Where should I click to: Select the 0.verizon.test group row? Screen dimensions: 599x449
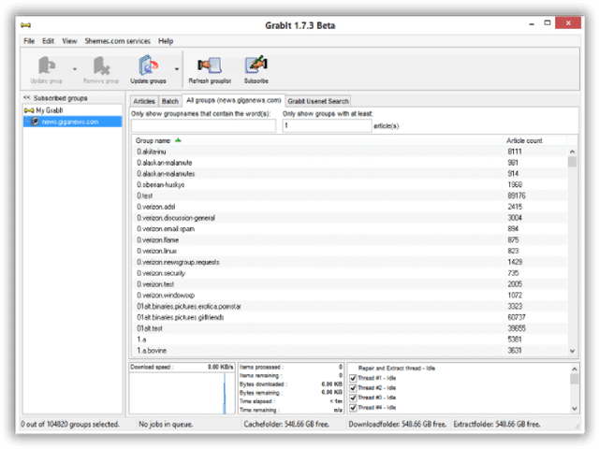coord(349,284)
